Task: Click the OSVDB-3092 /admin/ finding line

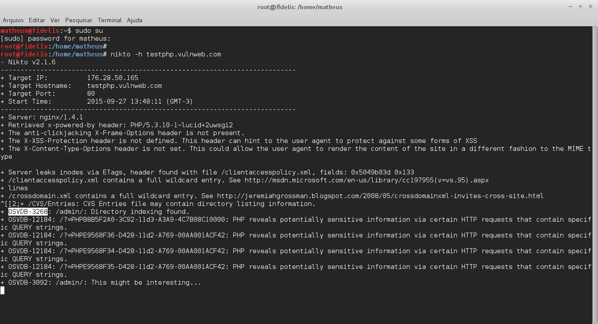Action: [x=101, y=282]
